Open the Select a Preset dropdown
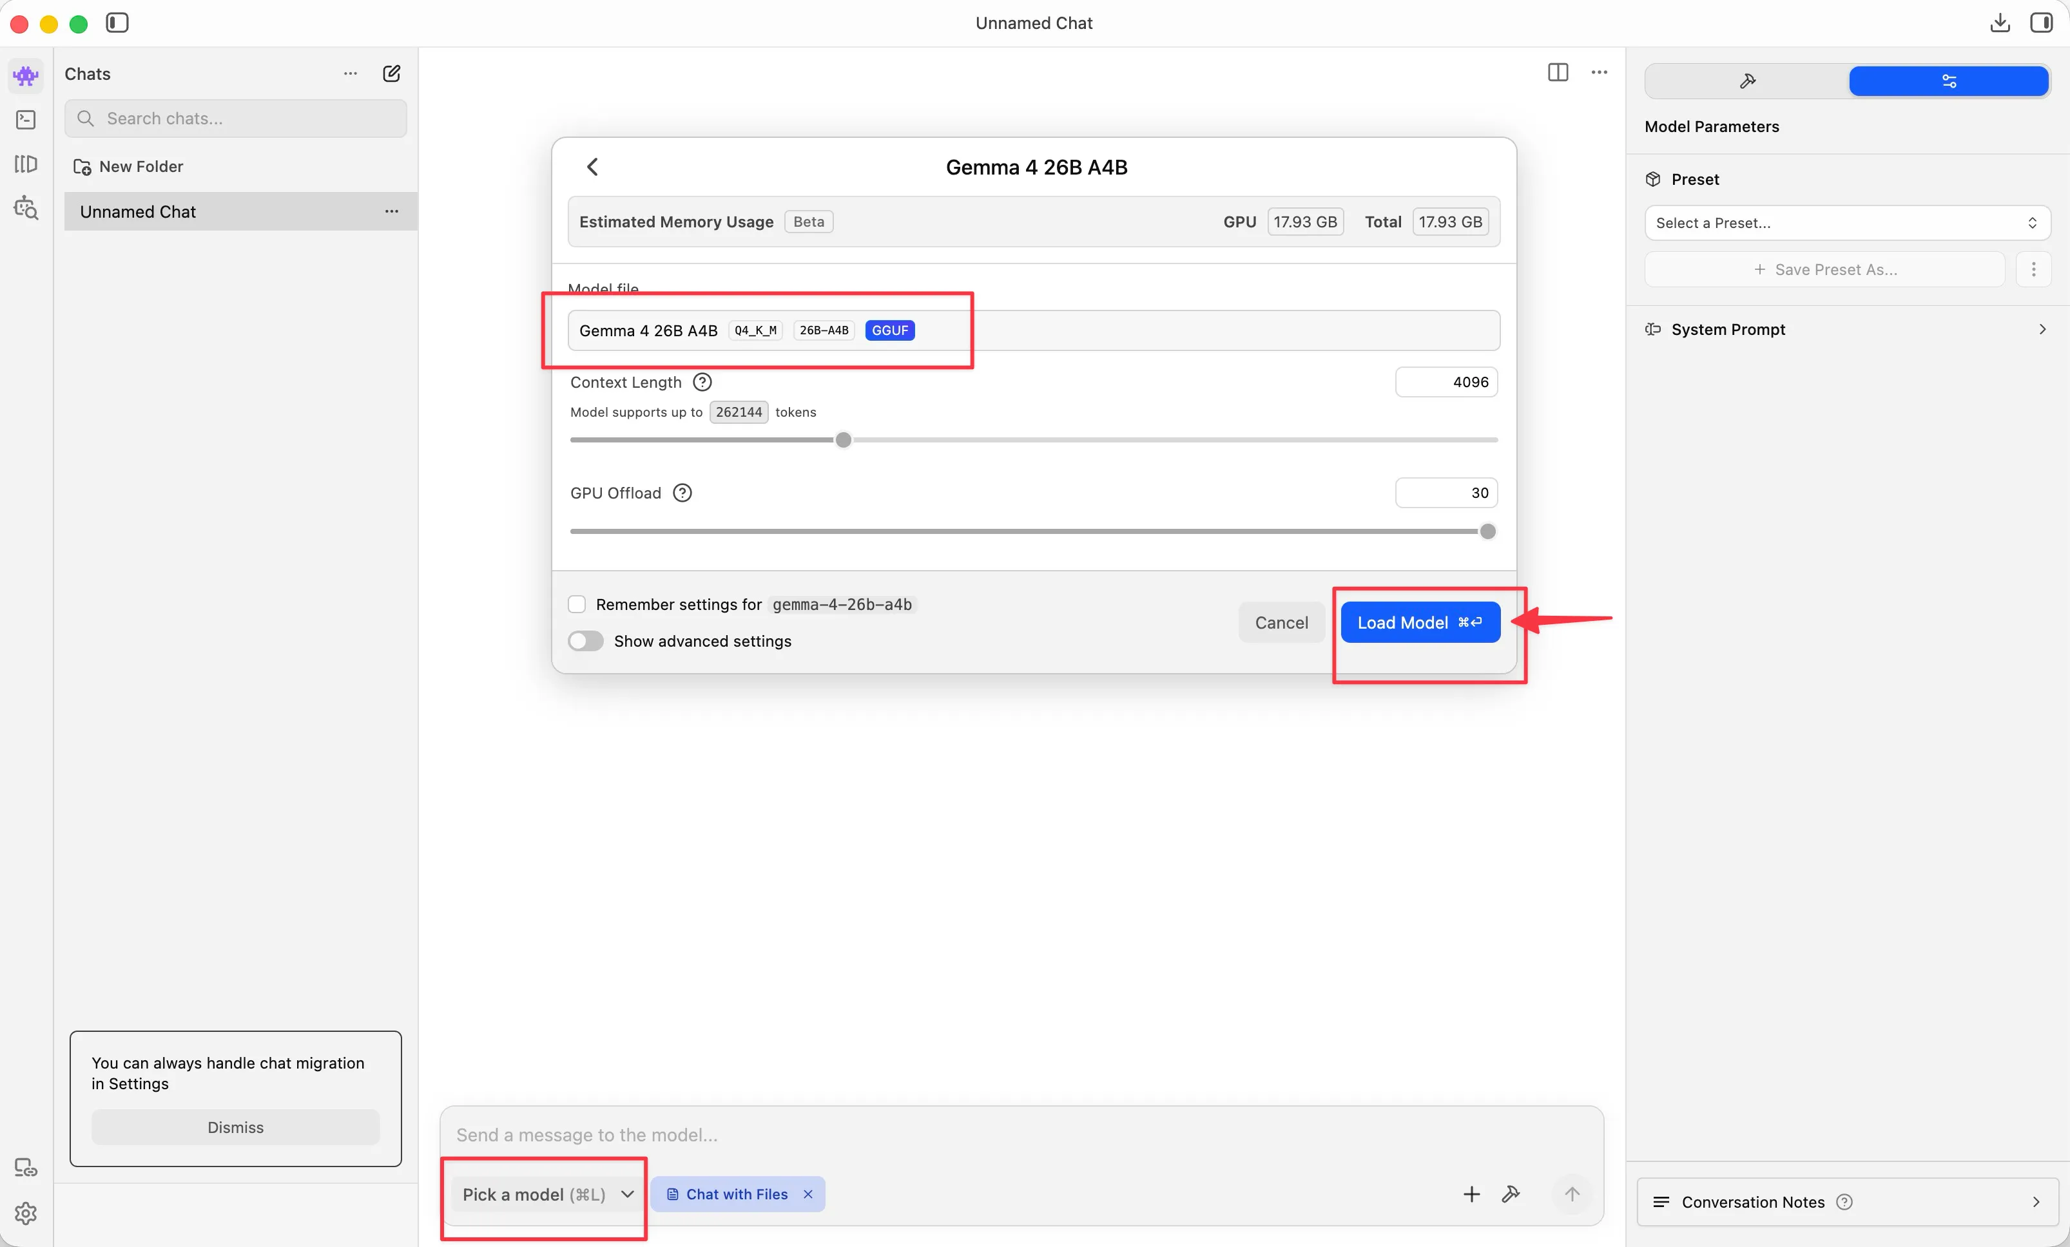The image size is (2070, 1247). pyautogui.click(x=1846, y=222)
